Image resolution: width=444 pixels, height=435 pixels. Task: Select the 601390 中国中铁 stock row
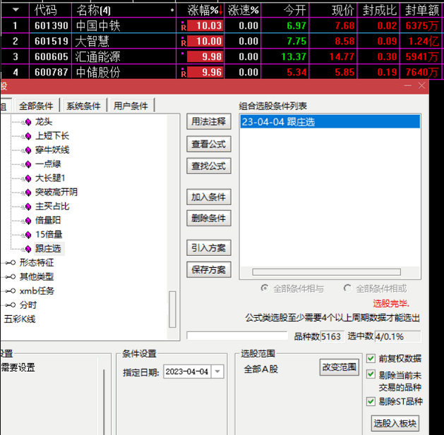click(222, 26)
